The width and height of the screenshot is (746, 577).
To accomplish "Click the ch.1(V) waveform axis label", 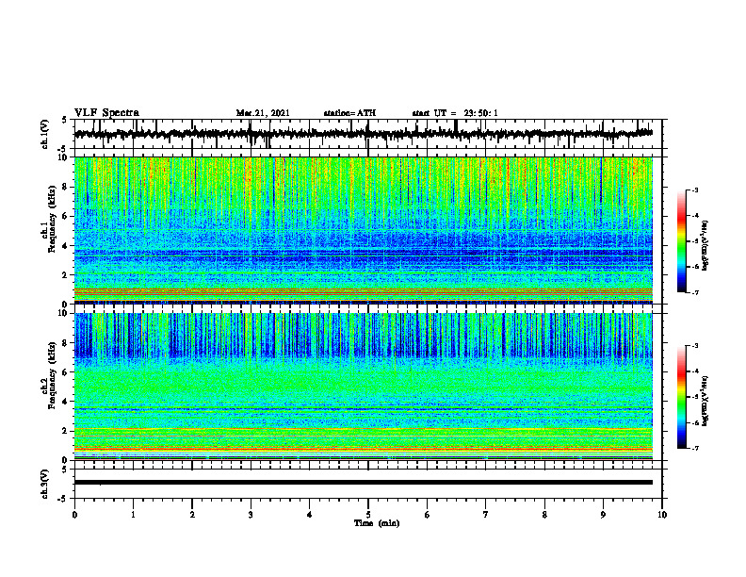I will click(45, 134).
